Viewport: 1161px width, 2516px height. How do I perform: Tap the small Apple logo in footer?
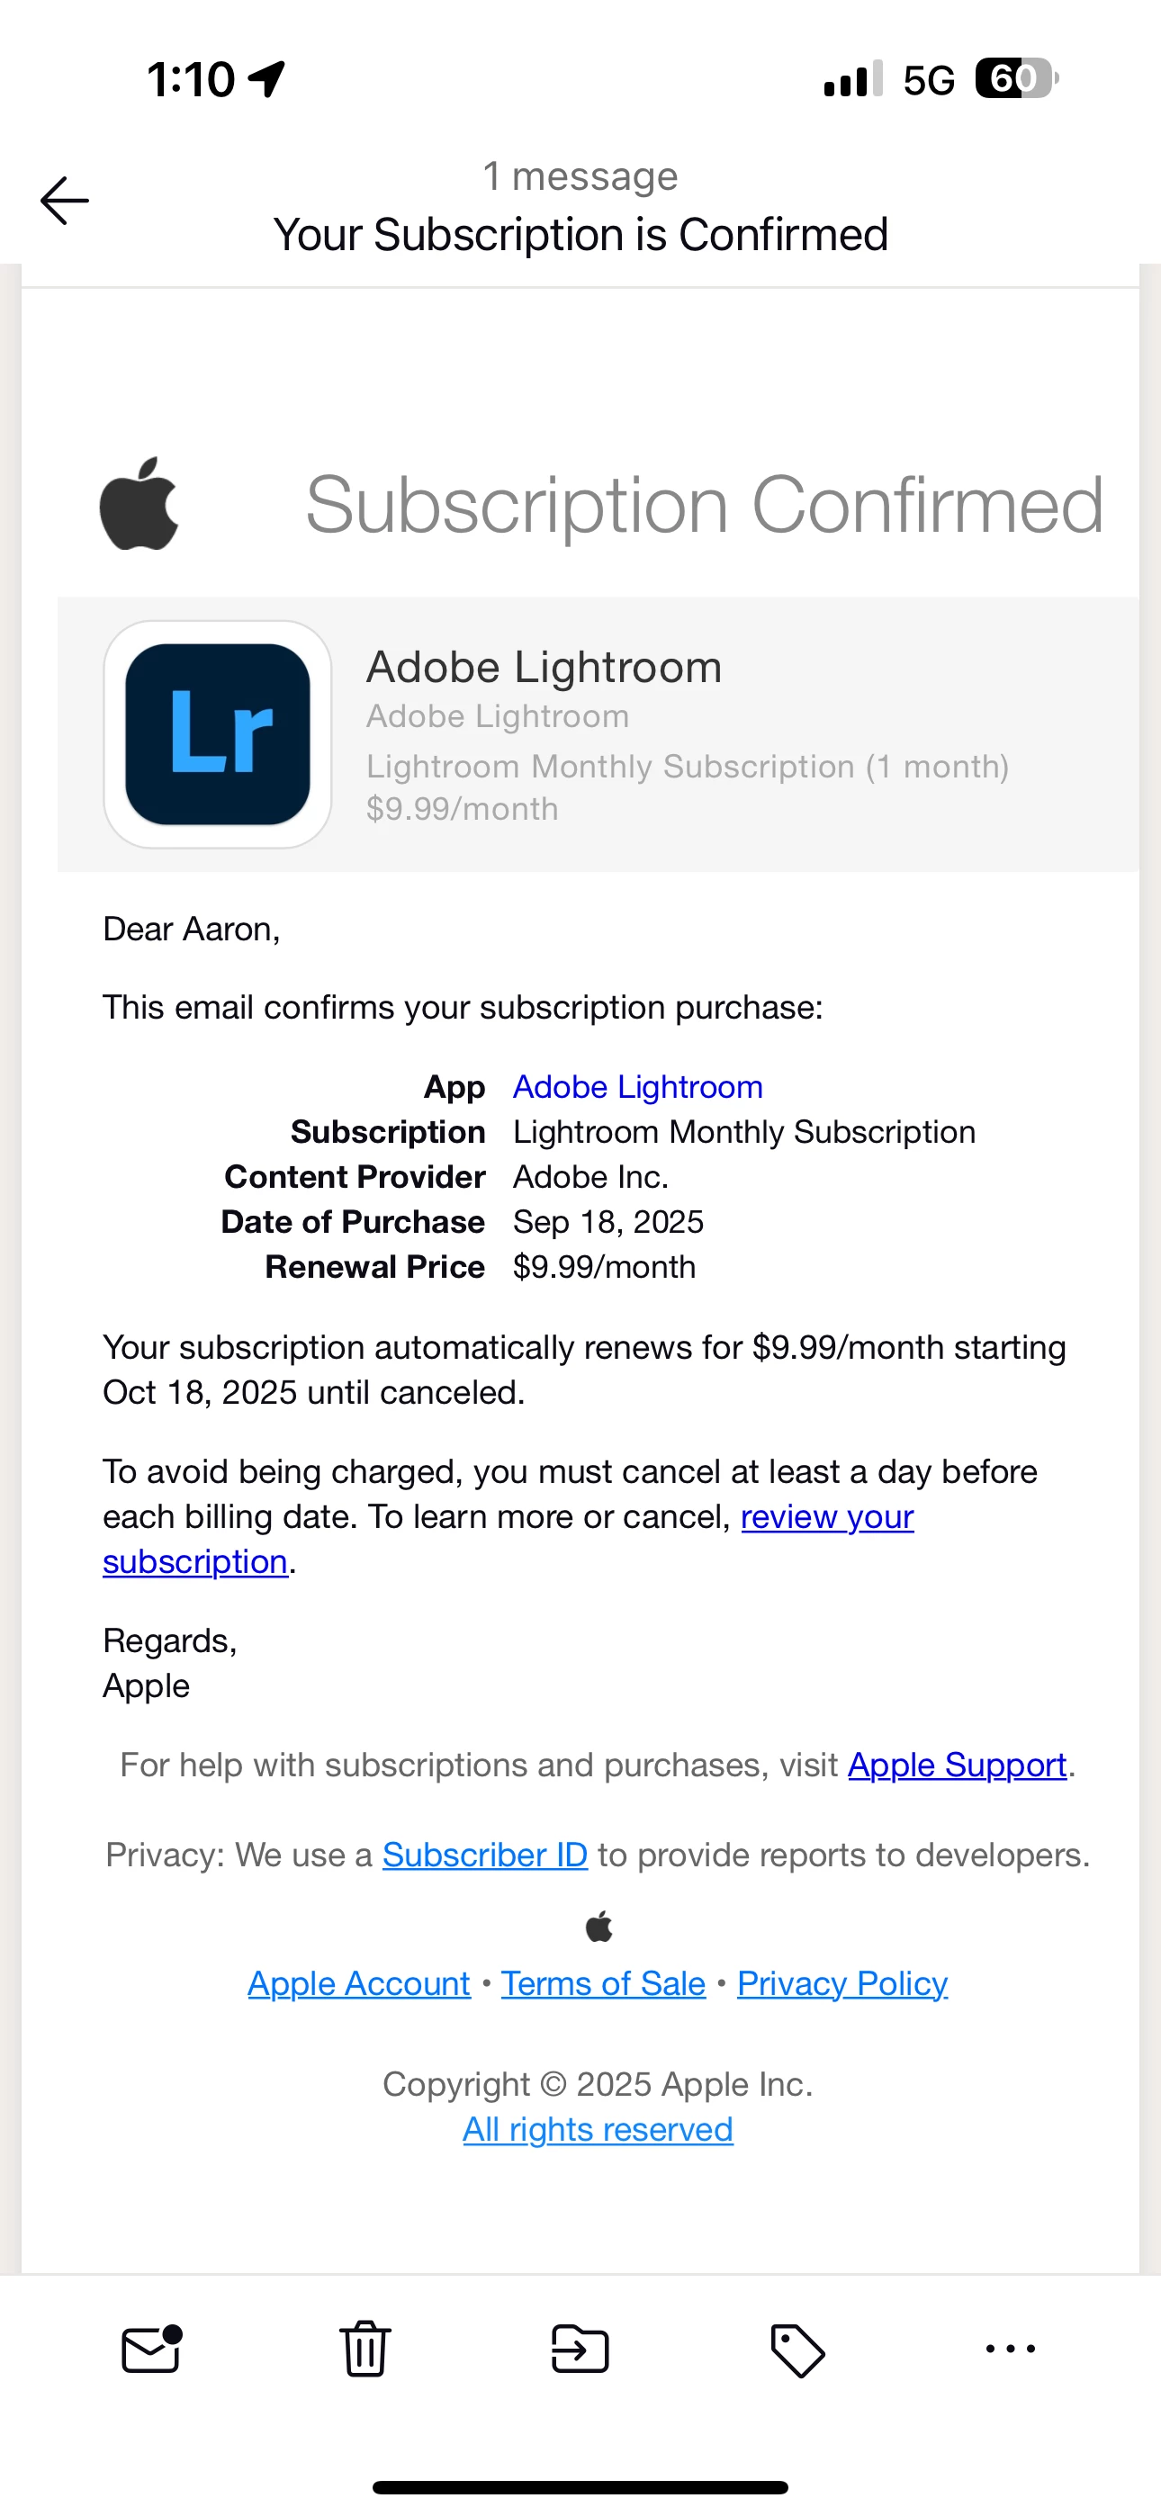point(599,1926)
